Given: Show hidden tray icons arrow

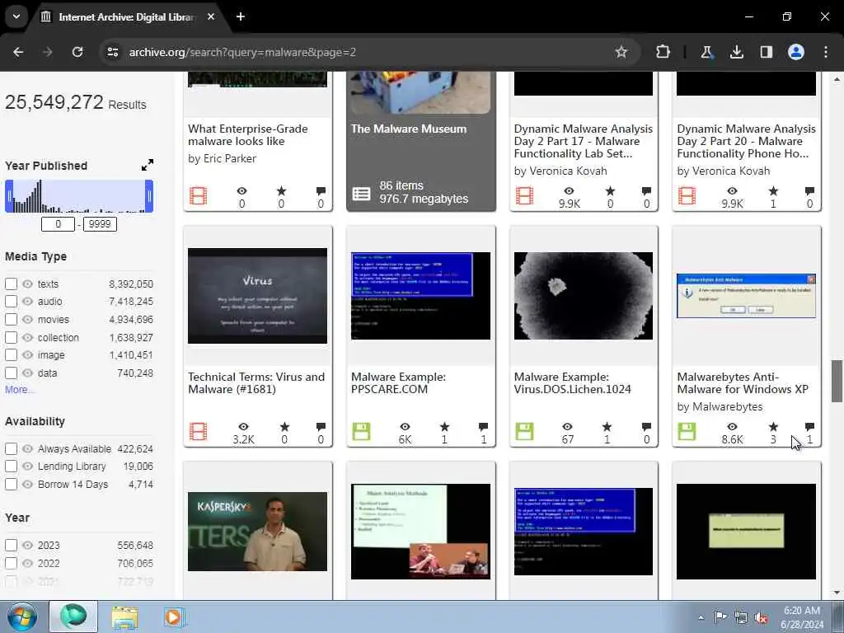Looking at the screenshot, I should [701, 618].
